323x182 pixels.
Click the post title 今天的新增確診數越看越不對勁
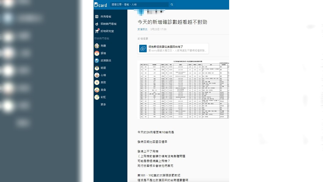click(172, 22)
